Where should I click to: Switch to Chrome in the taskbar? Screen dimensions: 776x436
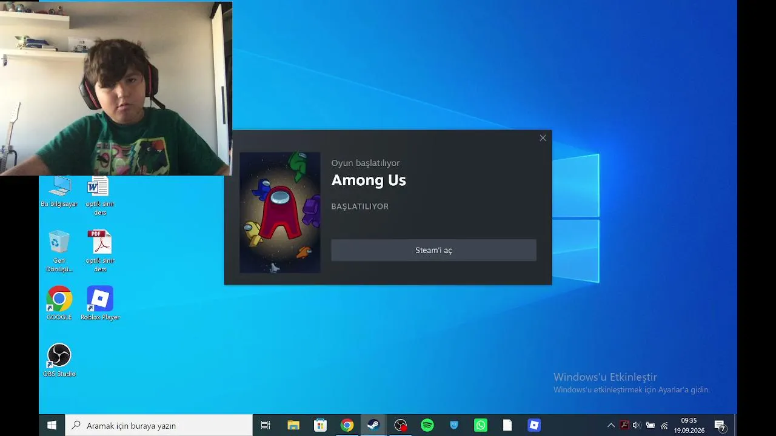click(x=347, y=426)
